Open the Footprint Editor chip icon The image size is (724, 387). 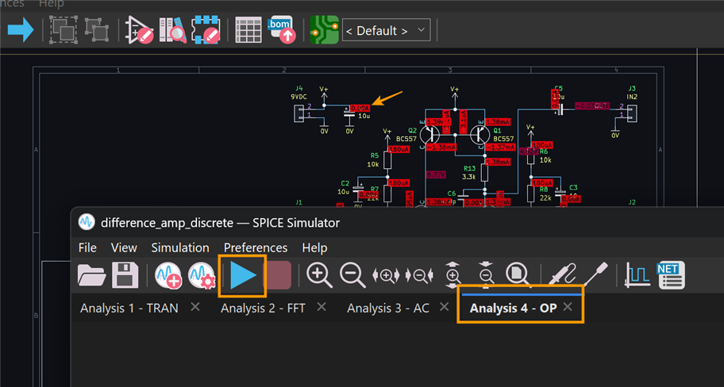tap(206, 30)
